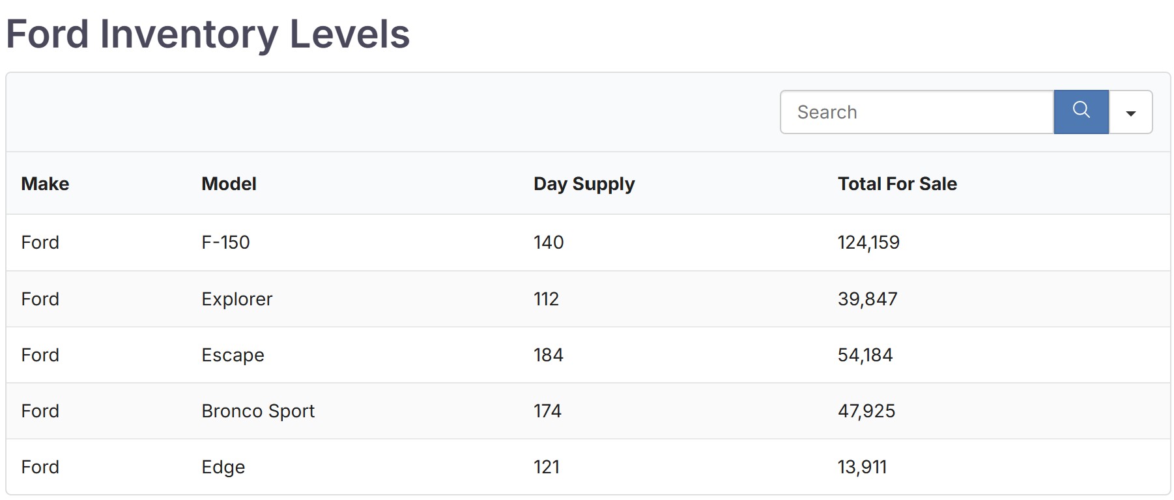The width and height of the screenshot is (1174, 500).
Task: Sort by the Day Supply column header
Action: (x=584, y=184)
